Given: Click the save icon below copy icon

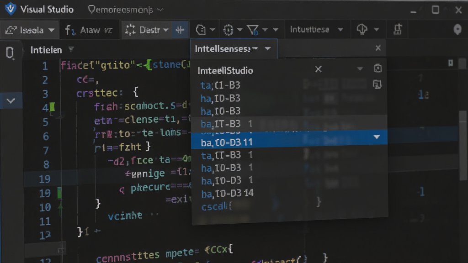Looking at the screenshot, I should click(377, 84).
